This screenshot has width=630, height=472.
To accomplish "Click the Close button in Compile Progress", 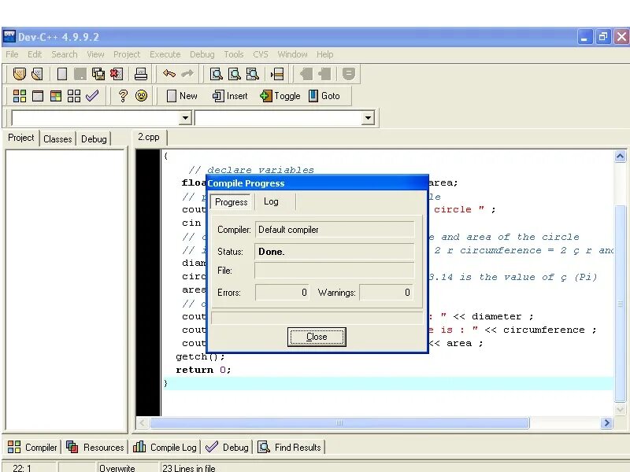I will 317,337.
